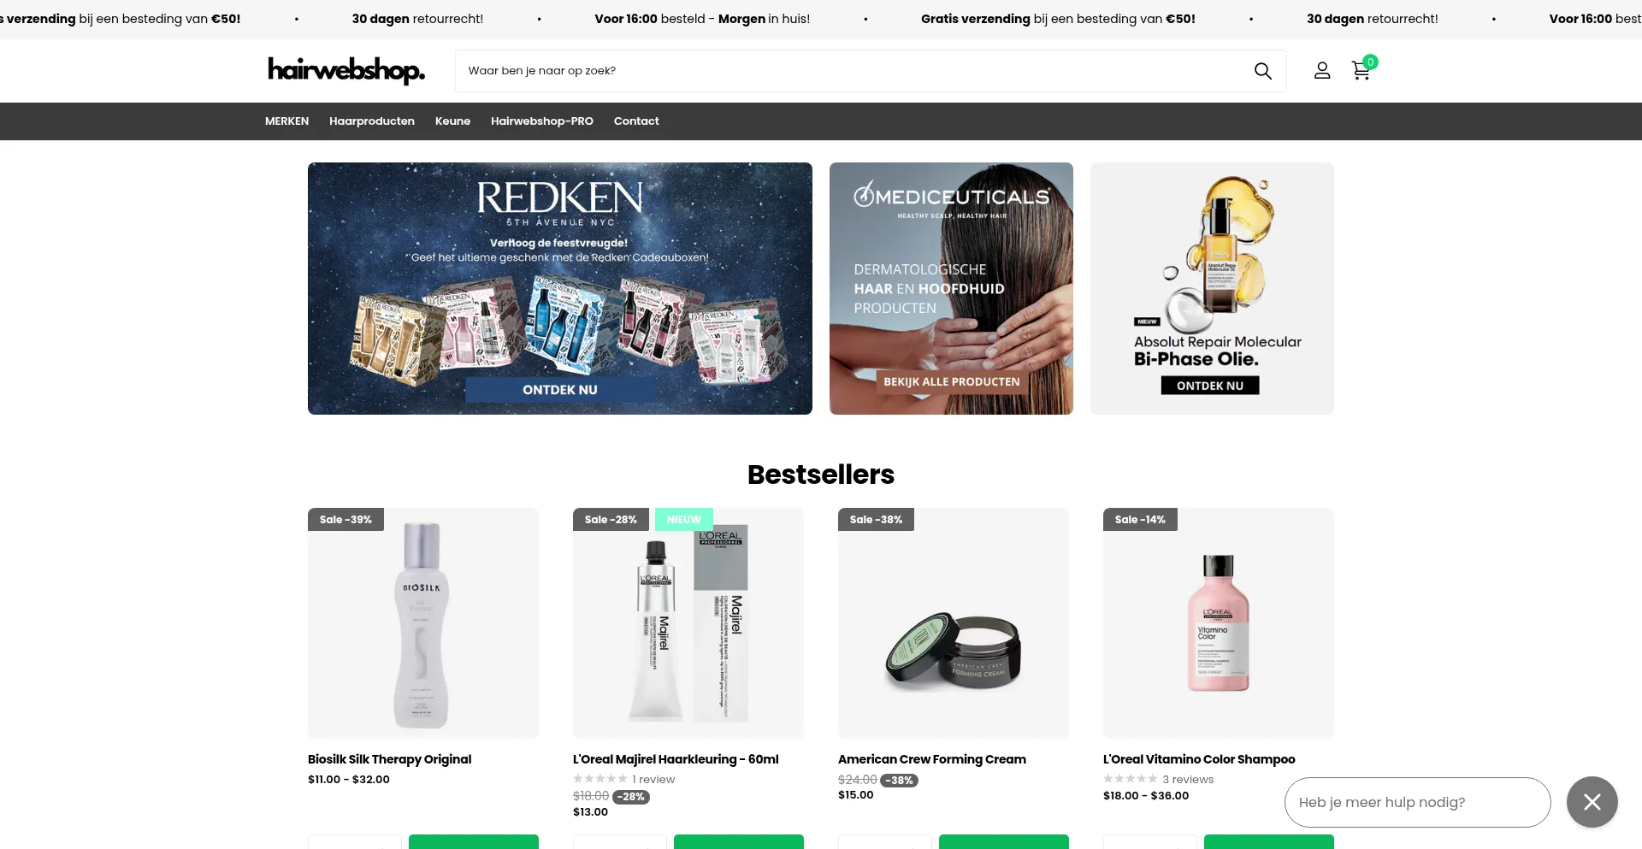Screen dimensions: 1642x849
Task: Click ONTDEK NU under Bi-Phase Olie
Action: [x=1209, y=386]
